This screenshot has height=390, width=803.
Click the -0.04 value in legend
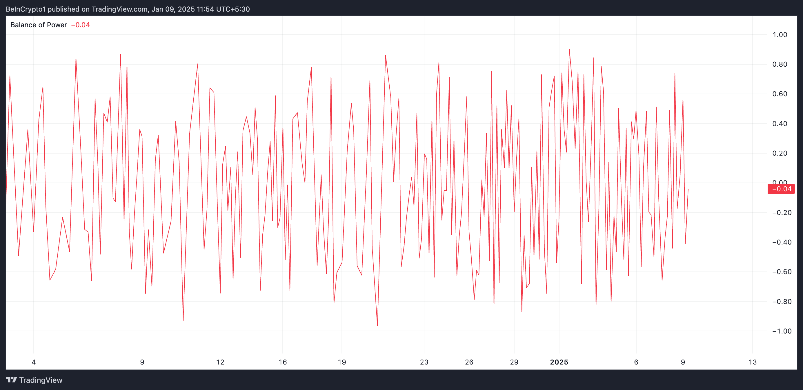(x=80, y=25)
